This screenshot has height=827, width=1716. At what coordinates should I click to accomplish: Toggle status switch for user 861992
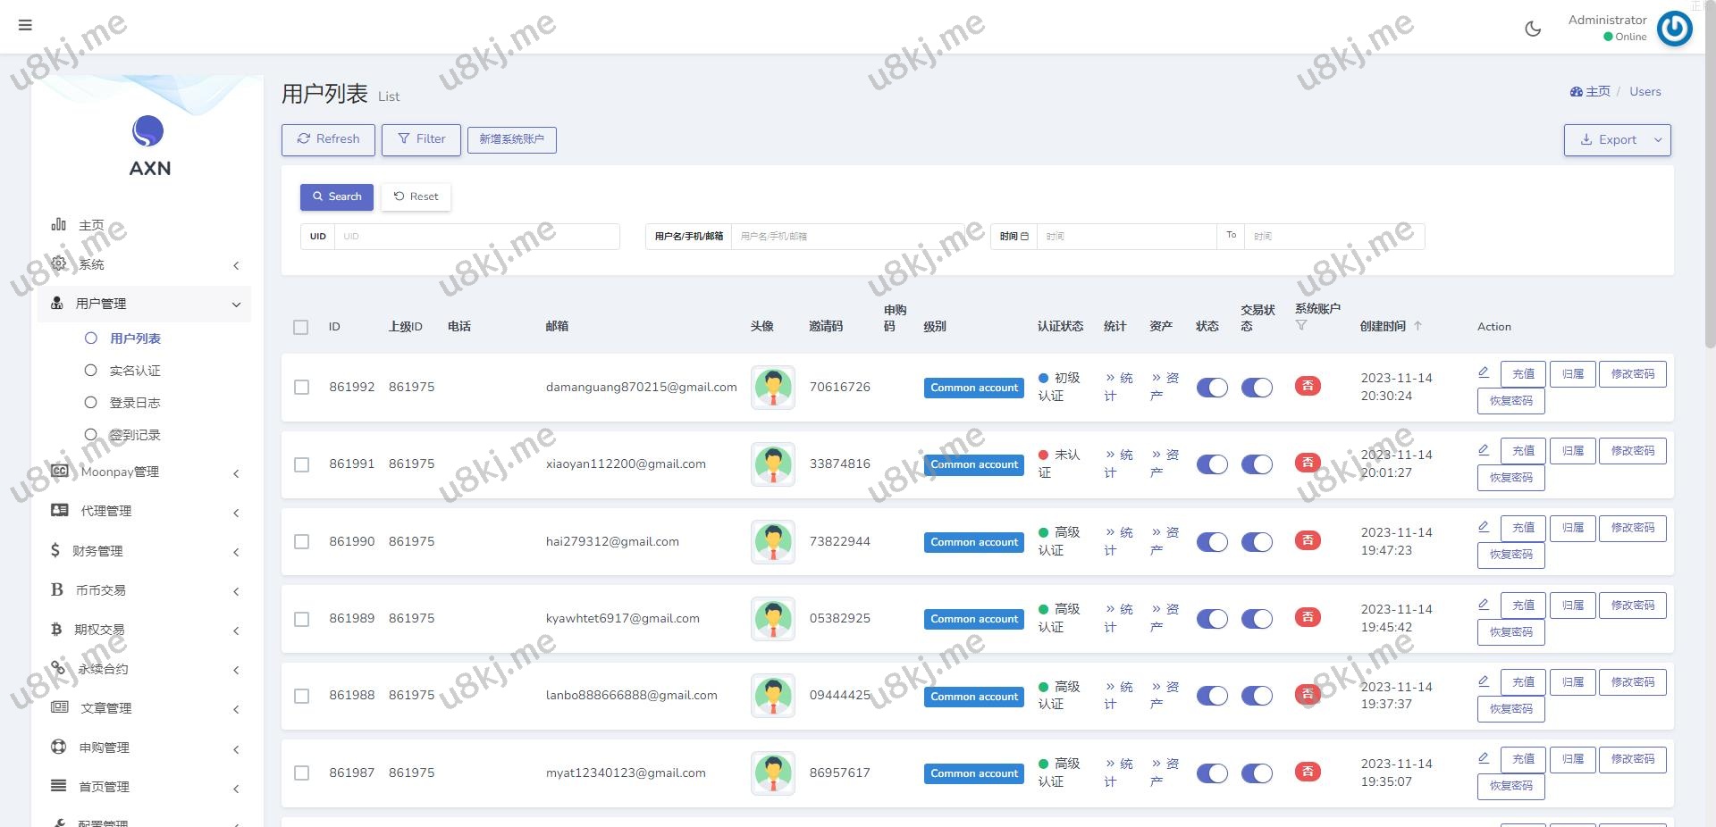point(1212,388)
